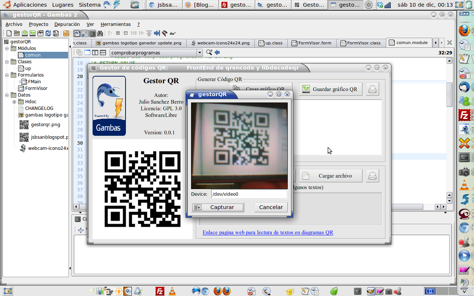
Task: Select FormVisor in the project tree
Action: 36,88
